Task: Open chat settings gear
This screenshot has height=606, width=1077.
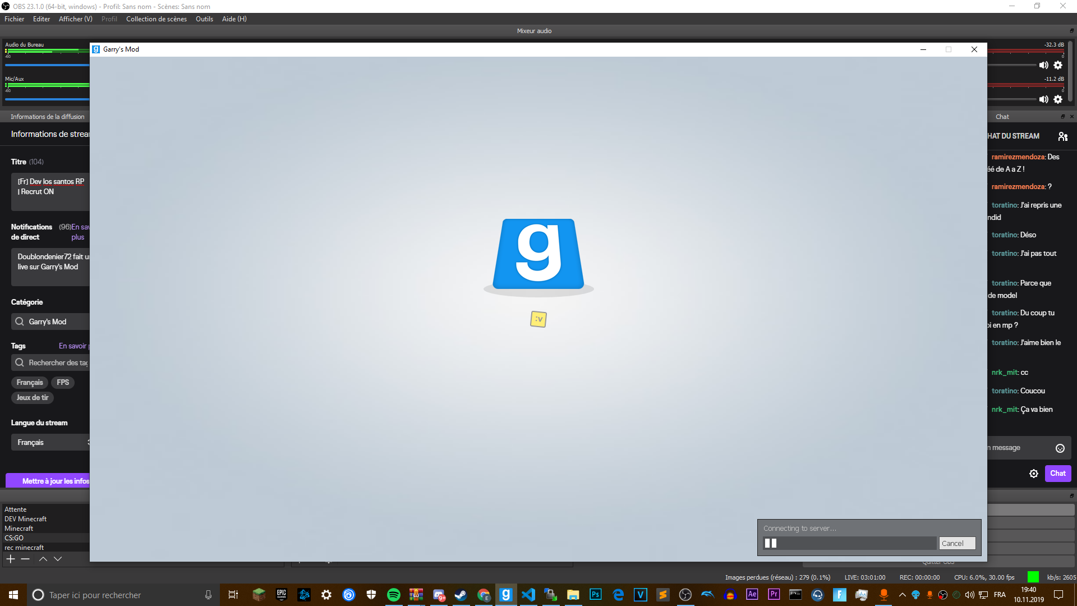Action: (x=1034, y=474)
